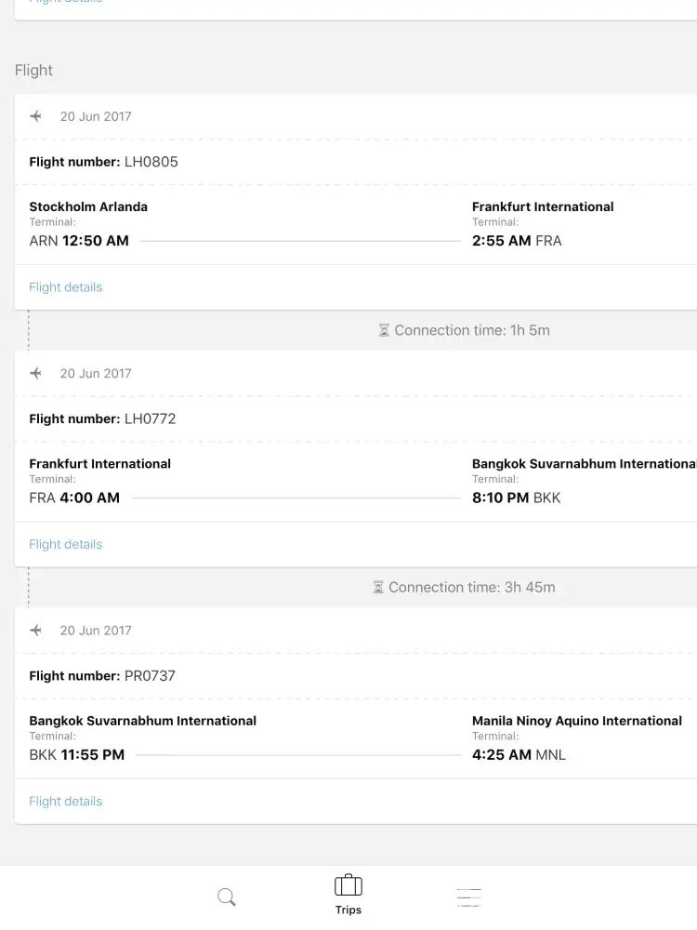Tap the hourglass icon beside 3h 45m connection
The width and height of the screenshot is (697, 930).
click(x=378, y=587)
